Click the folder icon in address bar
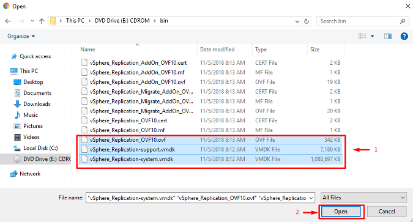The width and height of the screenshot is (413, 222). [53, 21]
